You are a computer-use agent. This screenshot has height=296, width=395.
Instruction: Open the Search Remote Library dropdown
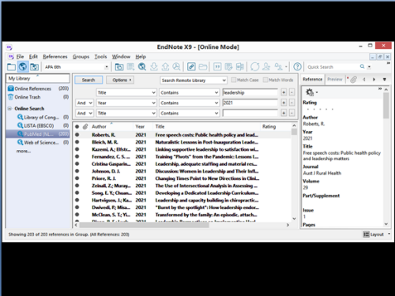(x=194, y=81)
